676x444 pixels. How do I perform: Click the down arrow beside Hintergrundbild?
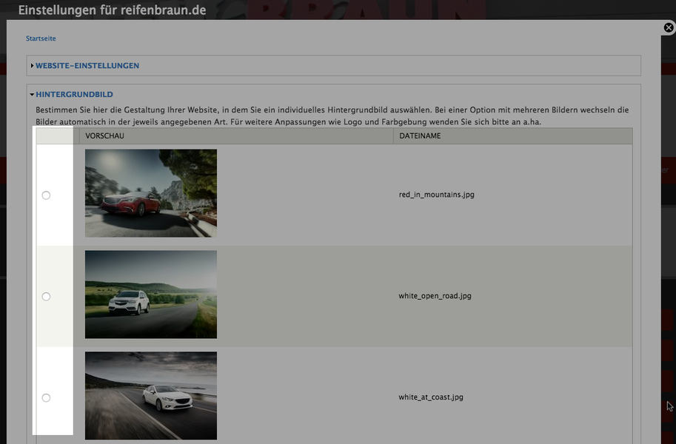[x=33, y=95]
